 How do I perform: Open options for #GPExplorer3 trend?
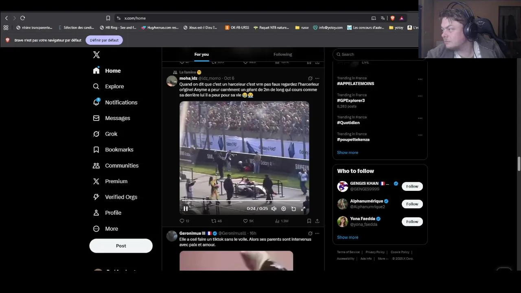pos(420,96)
